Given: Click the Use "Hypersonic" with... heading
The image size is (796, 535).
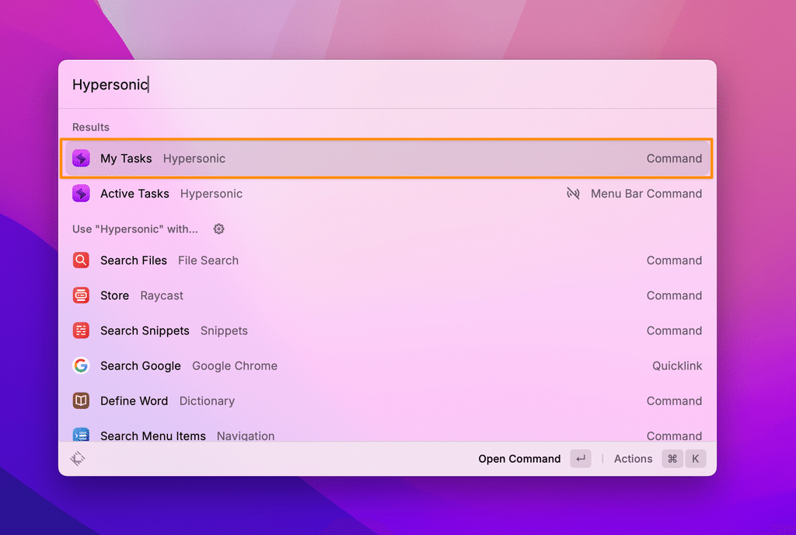Looking at the screenshot, I should pyautogui.click(x=135, y=229).
